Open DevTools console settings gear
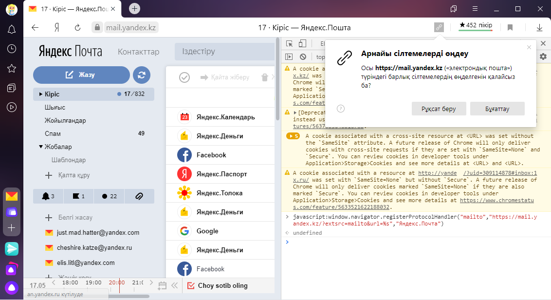The height and width of the screenshot is (300, 551). click(543, 56)
